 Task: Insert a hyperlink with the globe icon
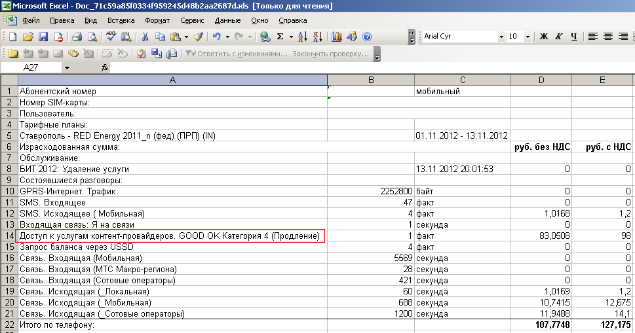(265, 37)
